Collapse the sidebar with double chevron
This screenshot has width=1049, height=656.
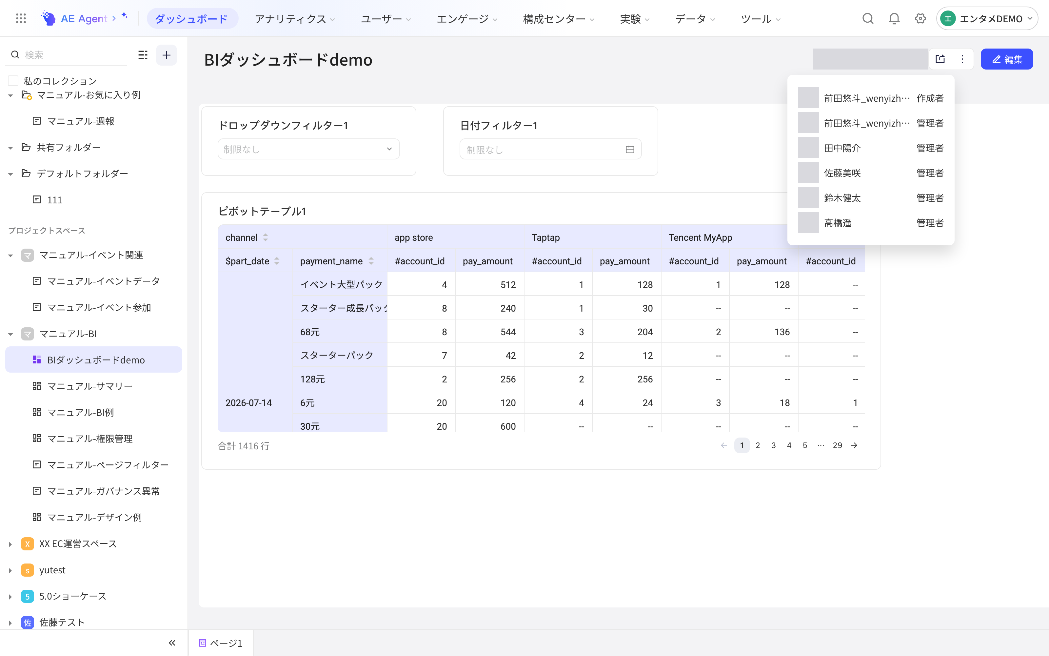click(172, 643)
